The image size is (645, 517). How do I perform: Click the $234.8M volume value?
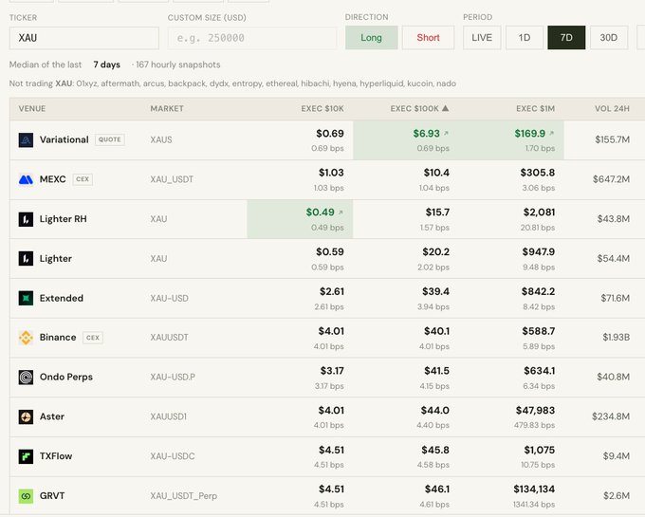coord(611,416)
